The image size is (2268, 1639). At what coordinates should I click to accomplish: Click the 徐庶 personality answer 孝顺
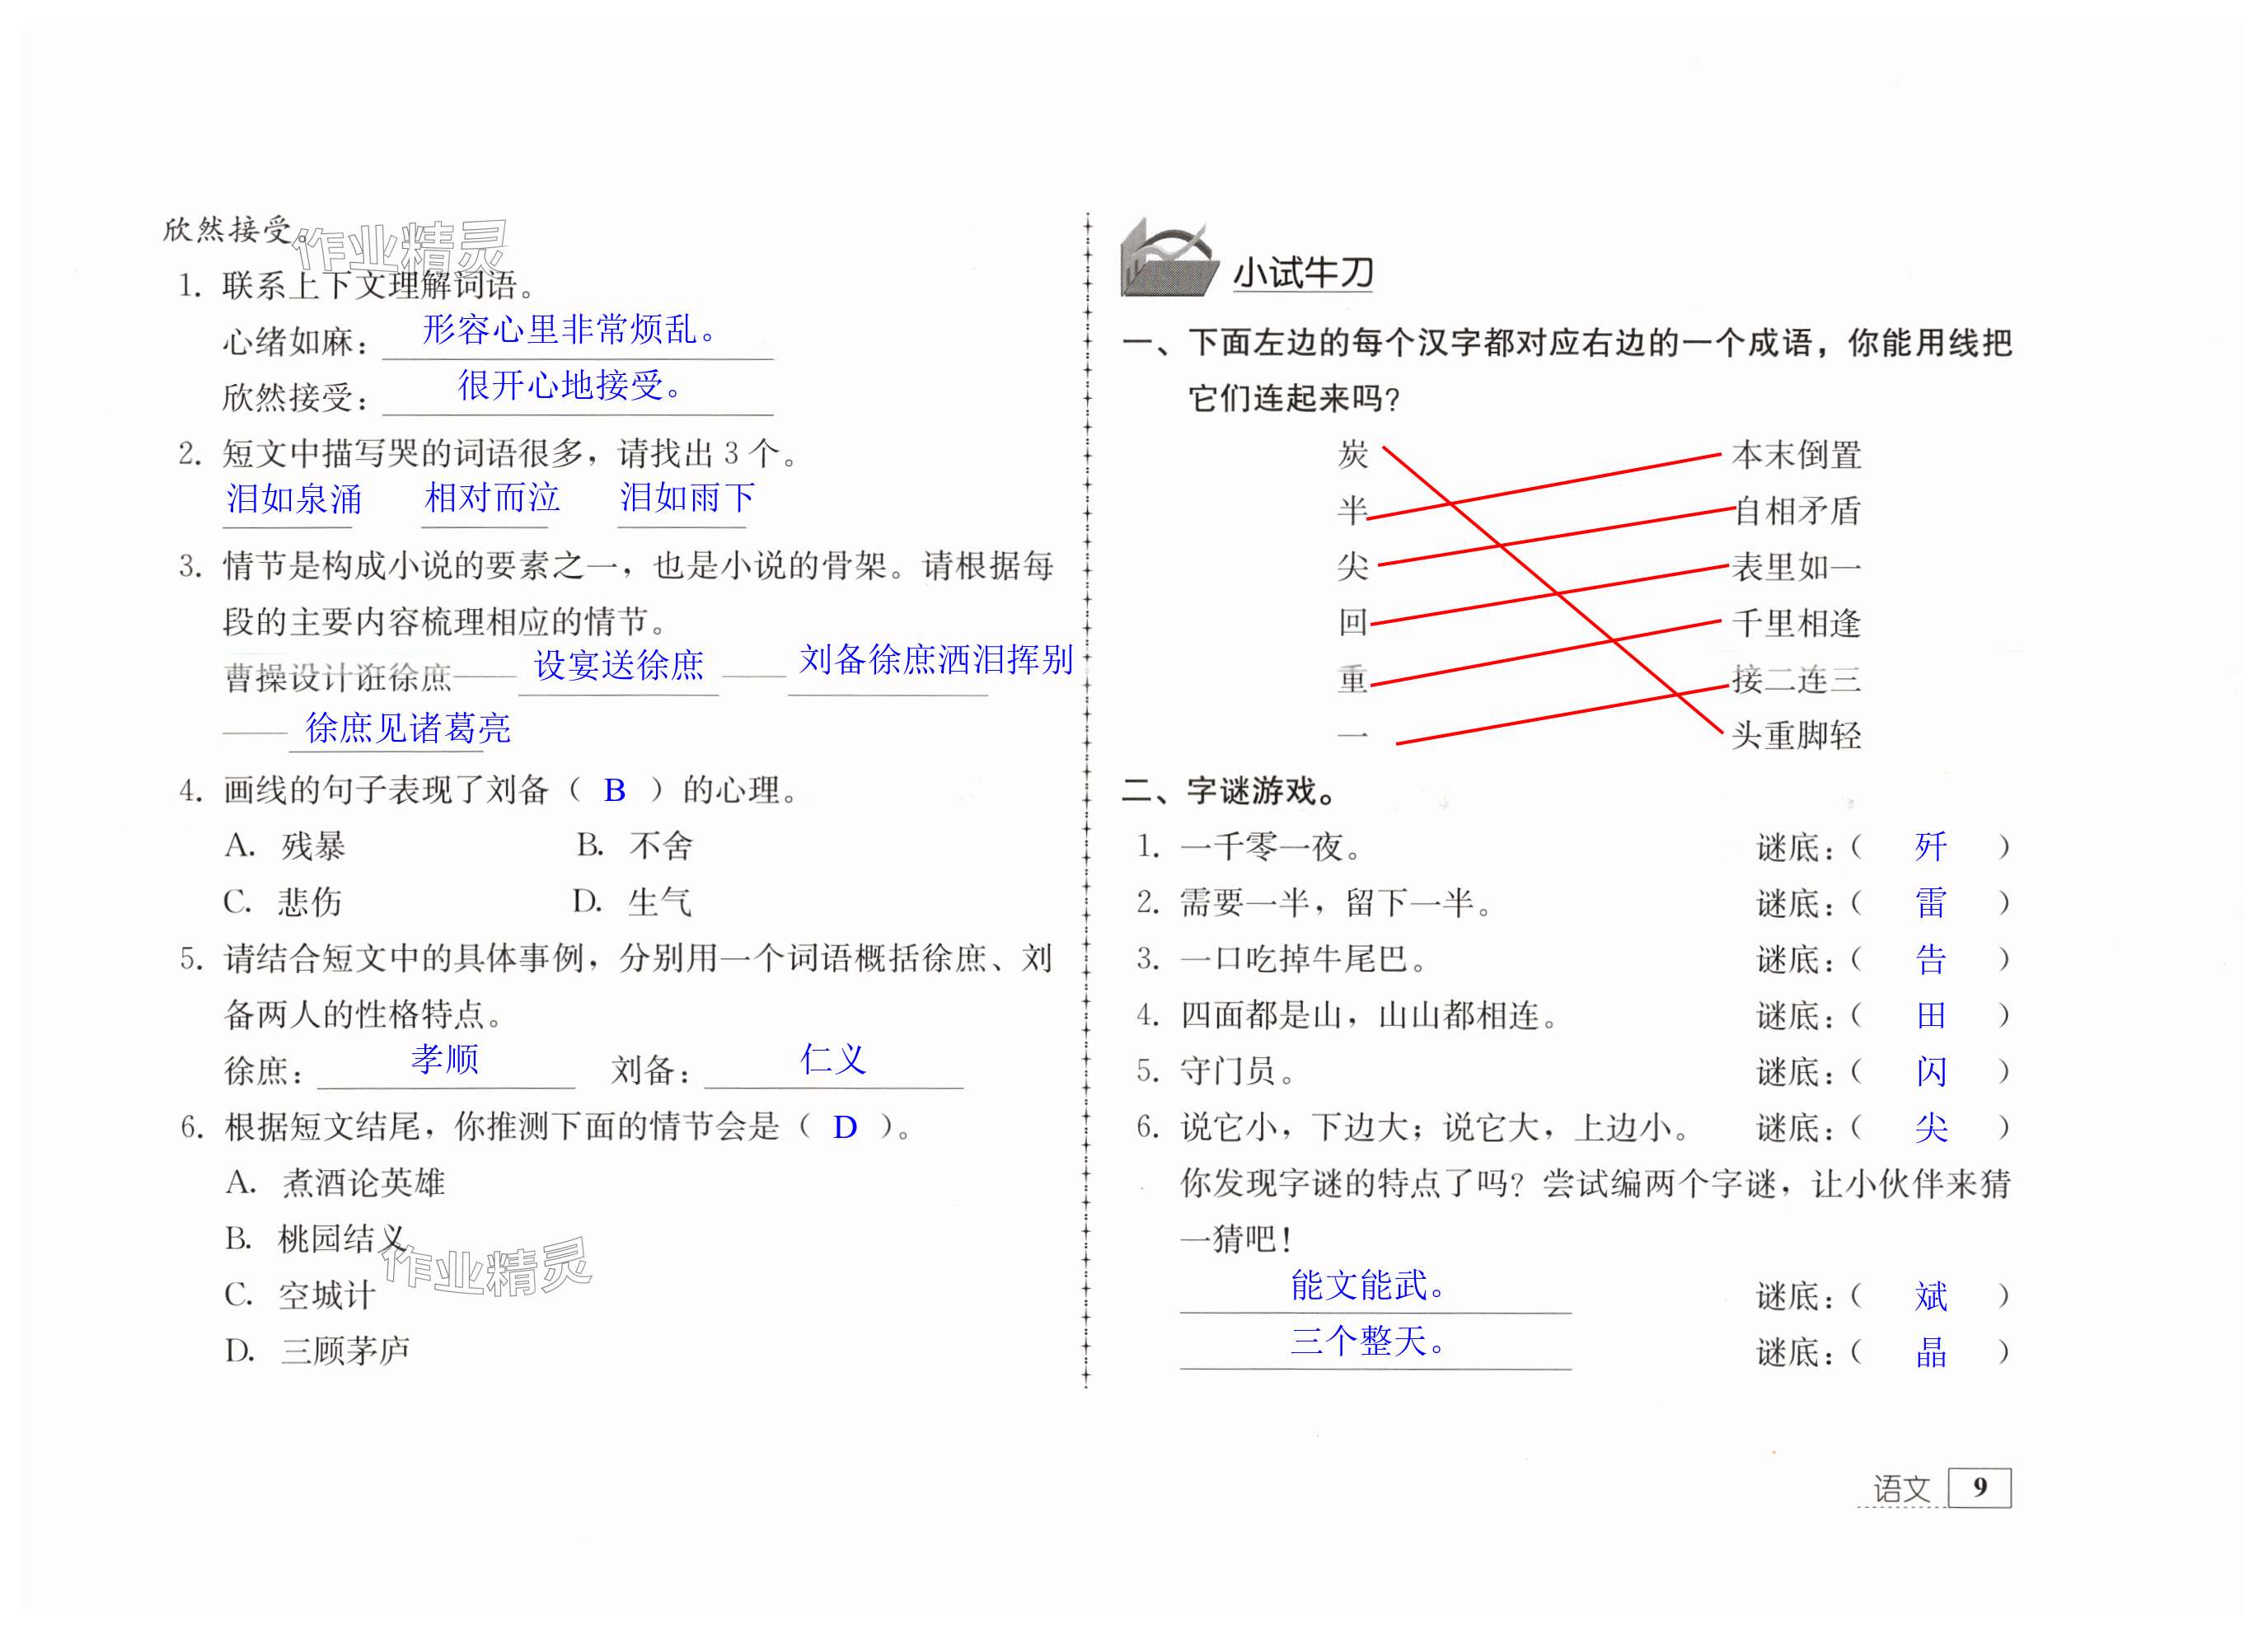tap(445, 1059)
